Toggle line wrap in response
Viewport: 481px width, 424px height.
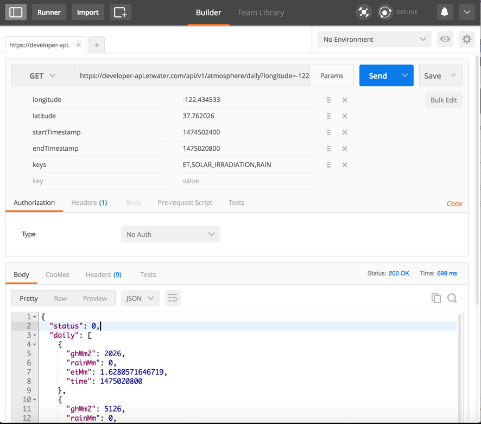173,298
